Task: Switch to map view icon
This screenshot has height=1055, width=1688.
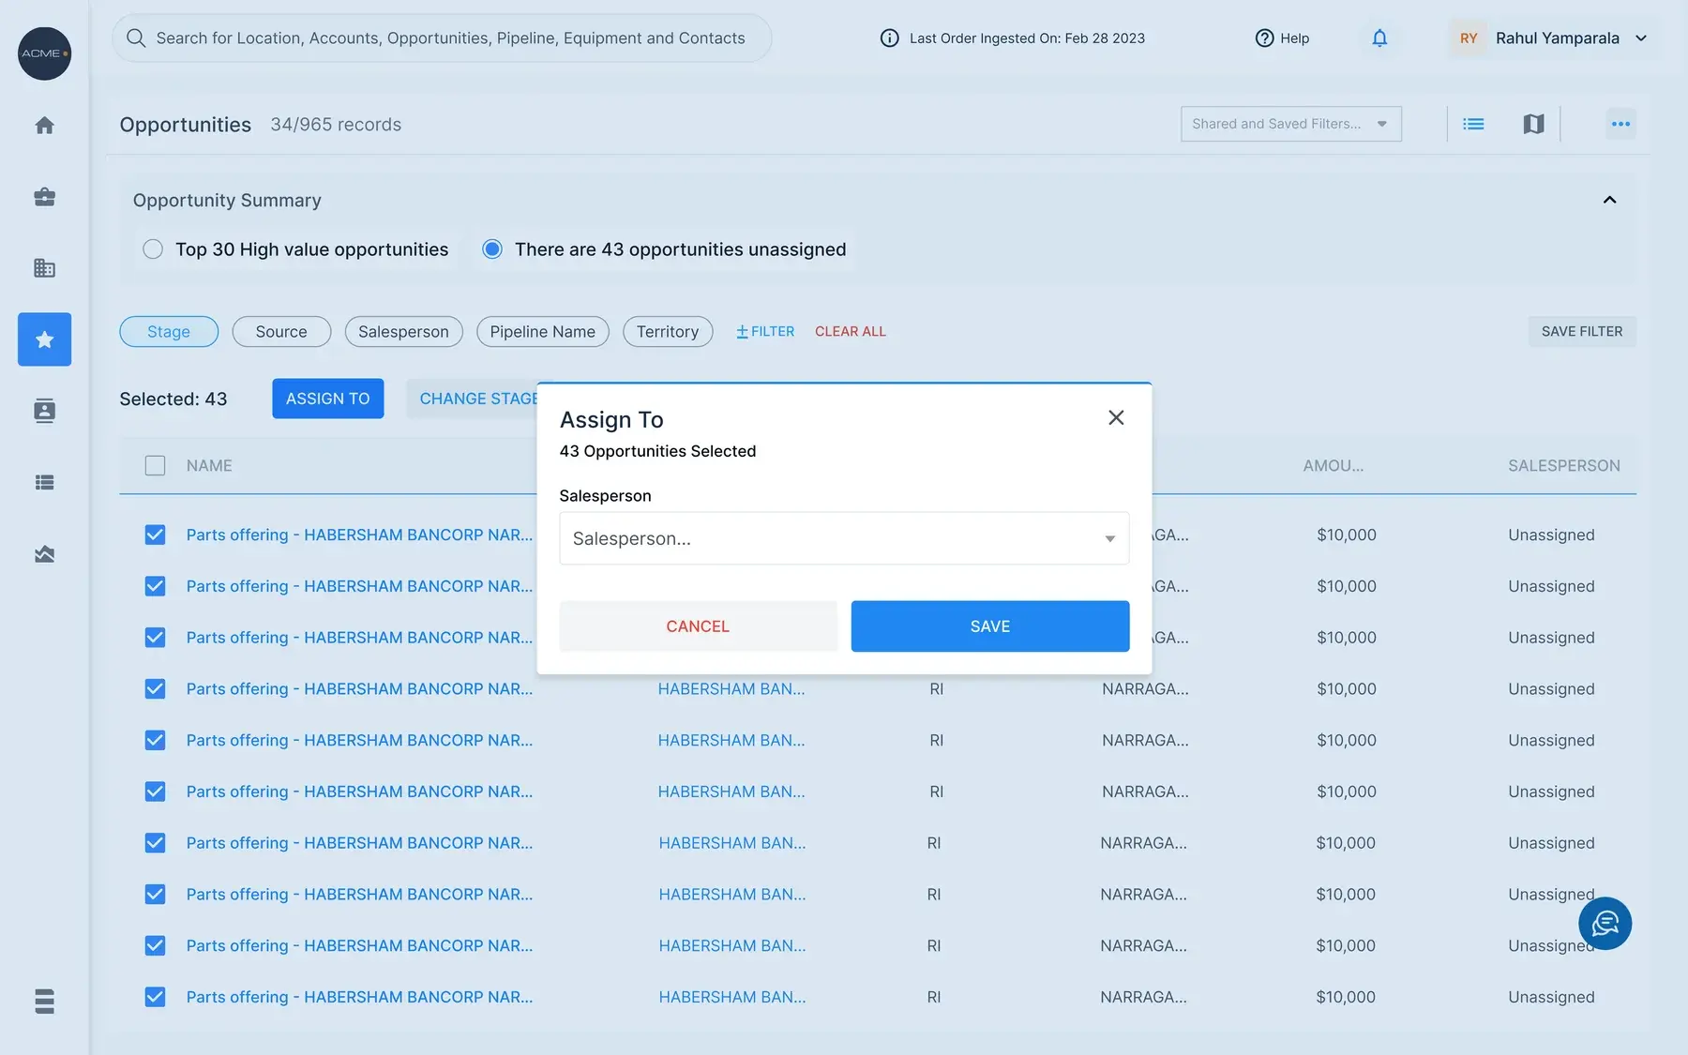Action: pyautogui.click(x=1533, y=124)
